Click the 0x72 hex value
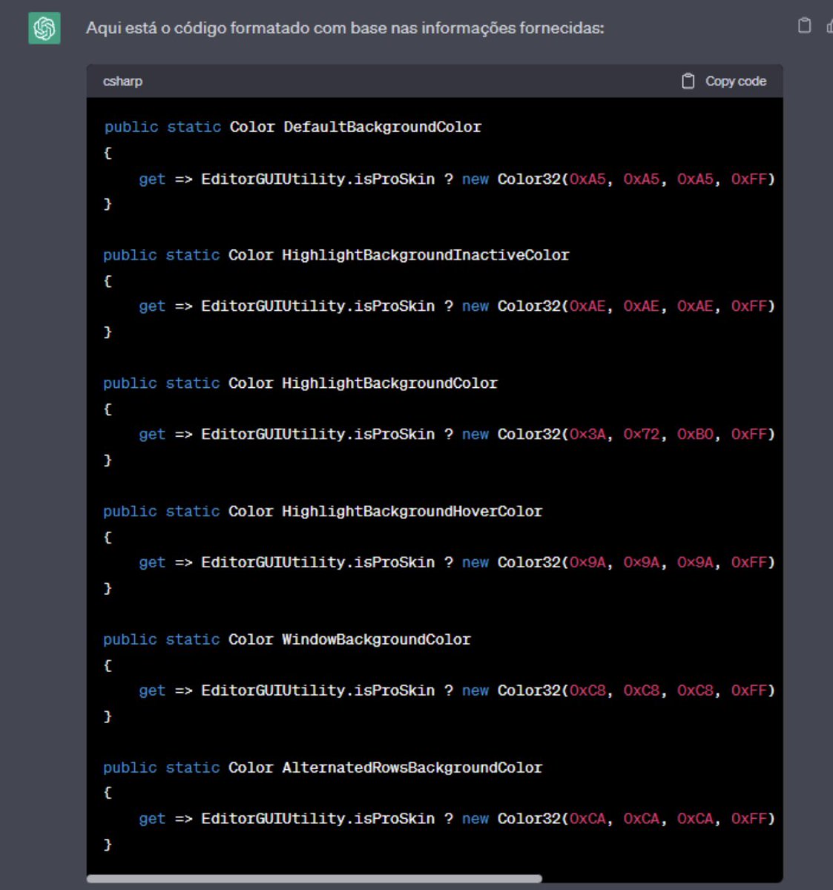This screenshot has width=833, height=890. [x=642, y=435]
